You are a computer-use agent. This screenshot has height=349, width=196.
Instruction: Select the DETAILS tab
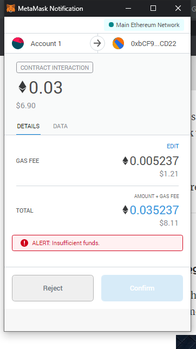click(x=28, y=126)
